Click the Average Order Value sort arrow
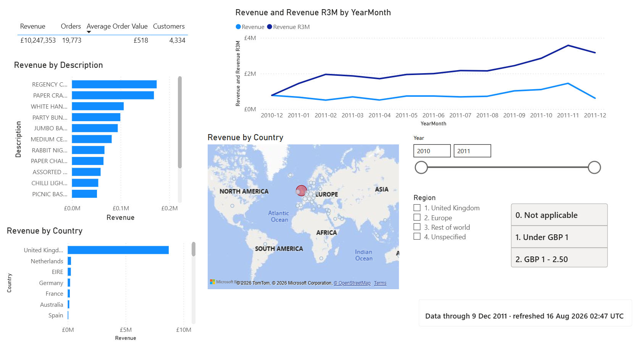 coord(89,32)
